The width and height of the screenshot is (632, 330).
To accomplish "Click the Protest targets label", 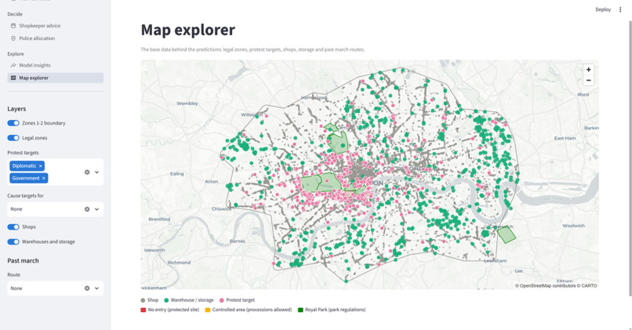I will (x=23, y=153).
